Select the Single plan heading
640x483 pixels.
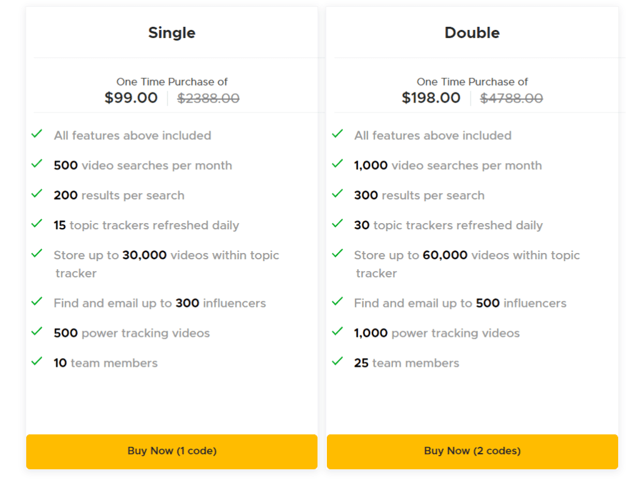pos(171,32)
